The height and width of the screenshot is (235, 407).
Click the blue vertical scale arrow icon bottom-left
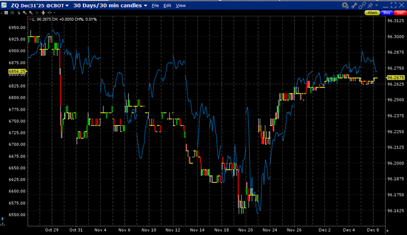pyautogui.click(x=3, y=219)
